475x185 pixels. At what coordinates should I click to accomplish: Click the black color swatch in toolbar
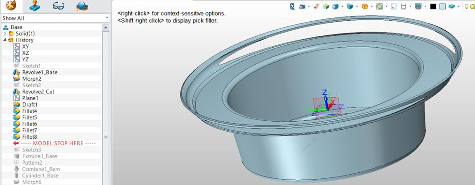point(433,6)
